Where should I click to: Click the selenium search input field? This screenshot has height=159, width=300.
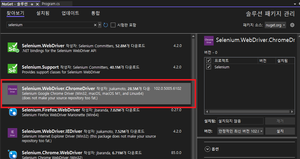tap(50, 25)
